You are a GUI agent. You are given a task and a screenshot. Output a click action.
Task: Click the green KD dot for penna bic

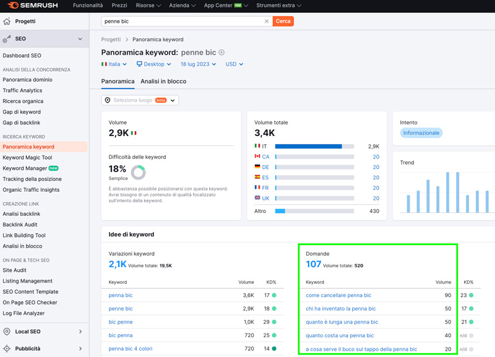tap(274, 295)
